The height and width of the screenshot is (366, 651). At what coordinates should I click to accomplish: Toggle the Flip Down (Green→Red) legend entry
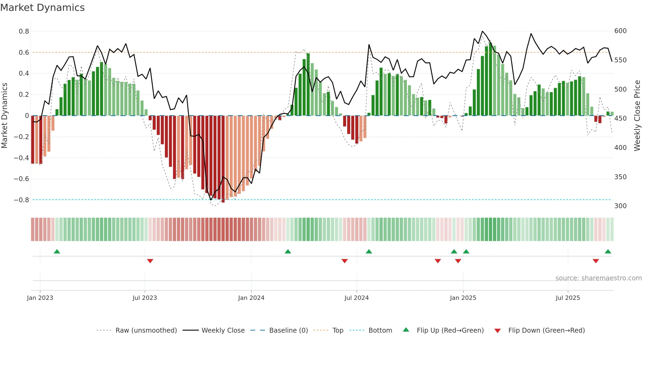(x=540, y=330)
